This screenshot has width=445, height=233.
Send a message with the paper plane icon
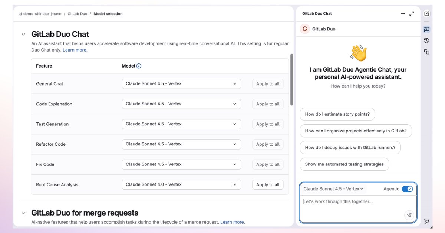(x=409, y=215)
